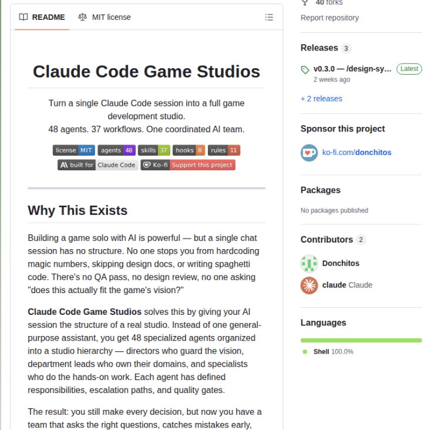Open the ko-fi.com/donchitos sponsor link
Viewport: 431px width, 430px height.
point(356,153)
